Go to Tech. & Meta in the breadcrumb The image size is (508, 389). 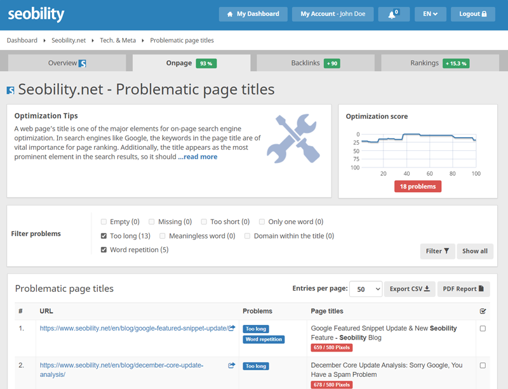pos(117,40)
